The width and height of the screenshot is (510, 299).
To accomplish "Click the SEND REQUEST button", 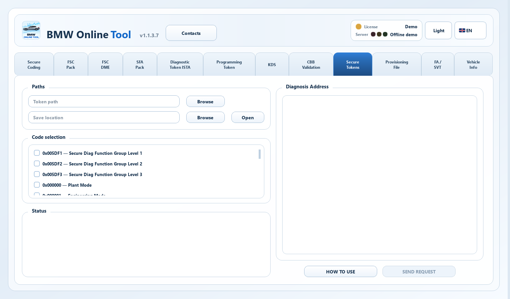I will 419,271.
